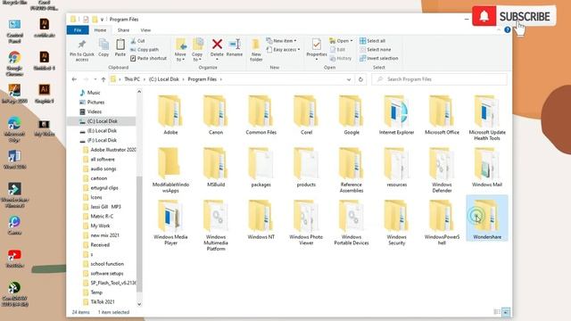Click the red SUBSCRIBE button

(514, 16)
